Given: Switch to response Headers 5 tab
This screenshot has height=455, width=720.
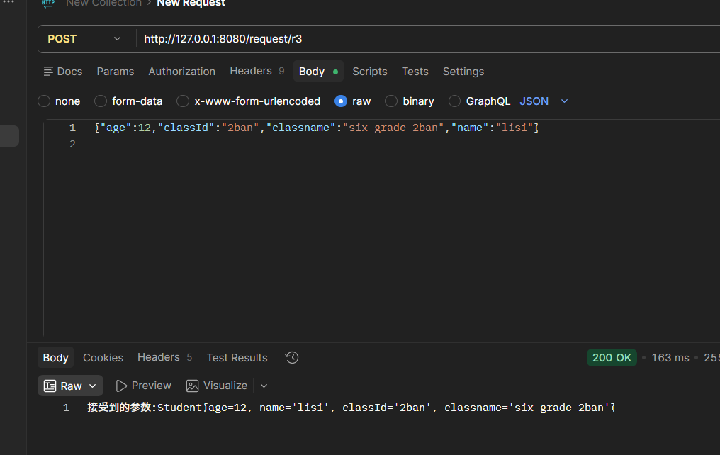Looking at the screenshot, I should (x=164, y=357).
